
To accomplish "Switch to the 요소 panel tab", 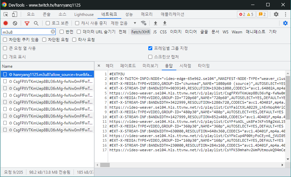I will pos(31,14).
